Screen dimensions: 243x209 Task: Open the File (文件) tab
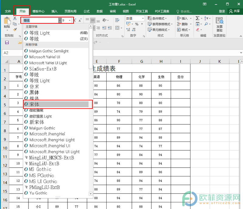[x=8, y=11]
